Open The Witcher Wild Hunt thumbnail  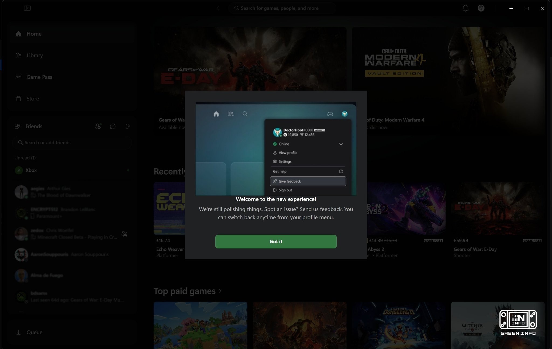click(498, 325)
